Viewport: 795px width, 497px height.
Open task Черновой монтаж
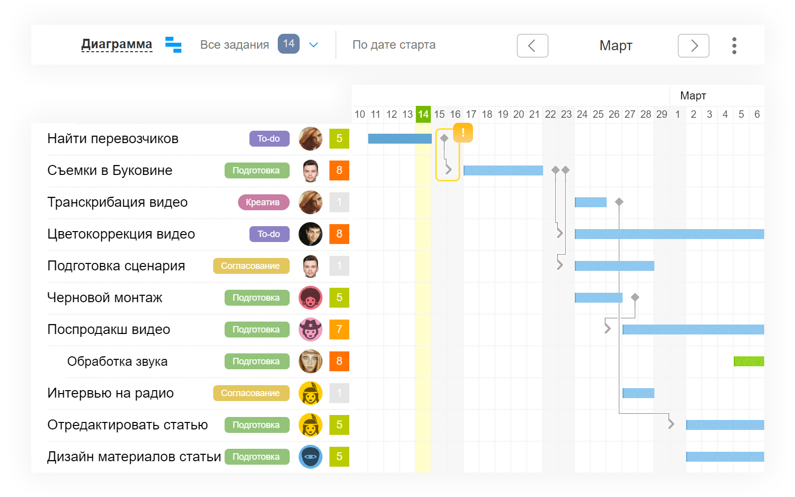pos(105,298)
